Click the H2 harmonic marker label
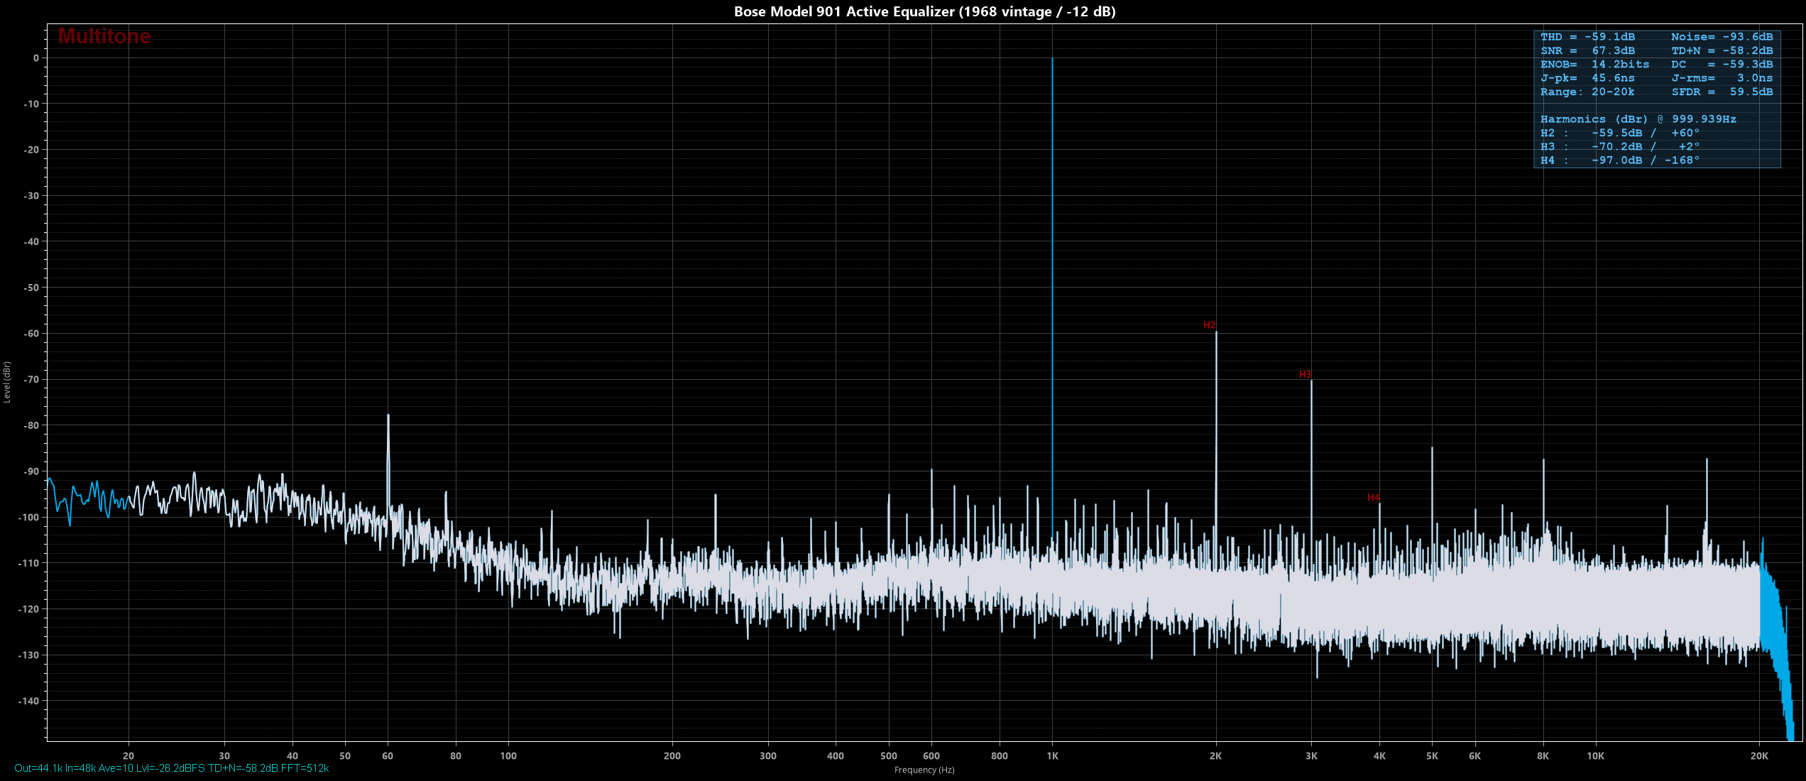The height and width of the screenshot is (781, 1806). coord(1209,325)
